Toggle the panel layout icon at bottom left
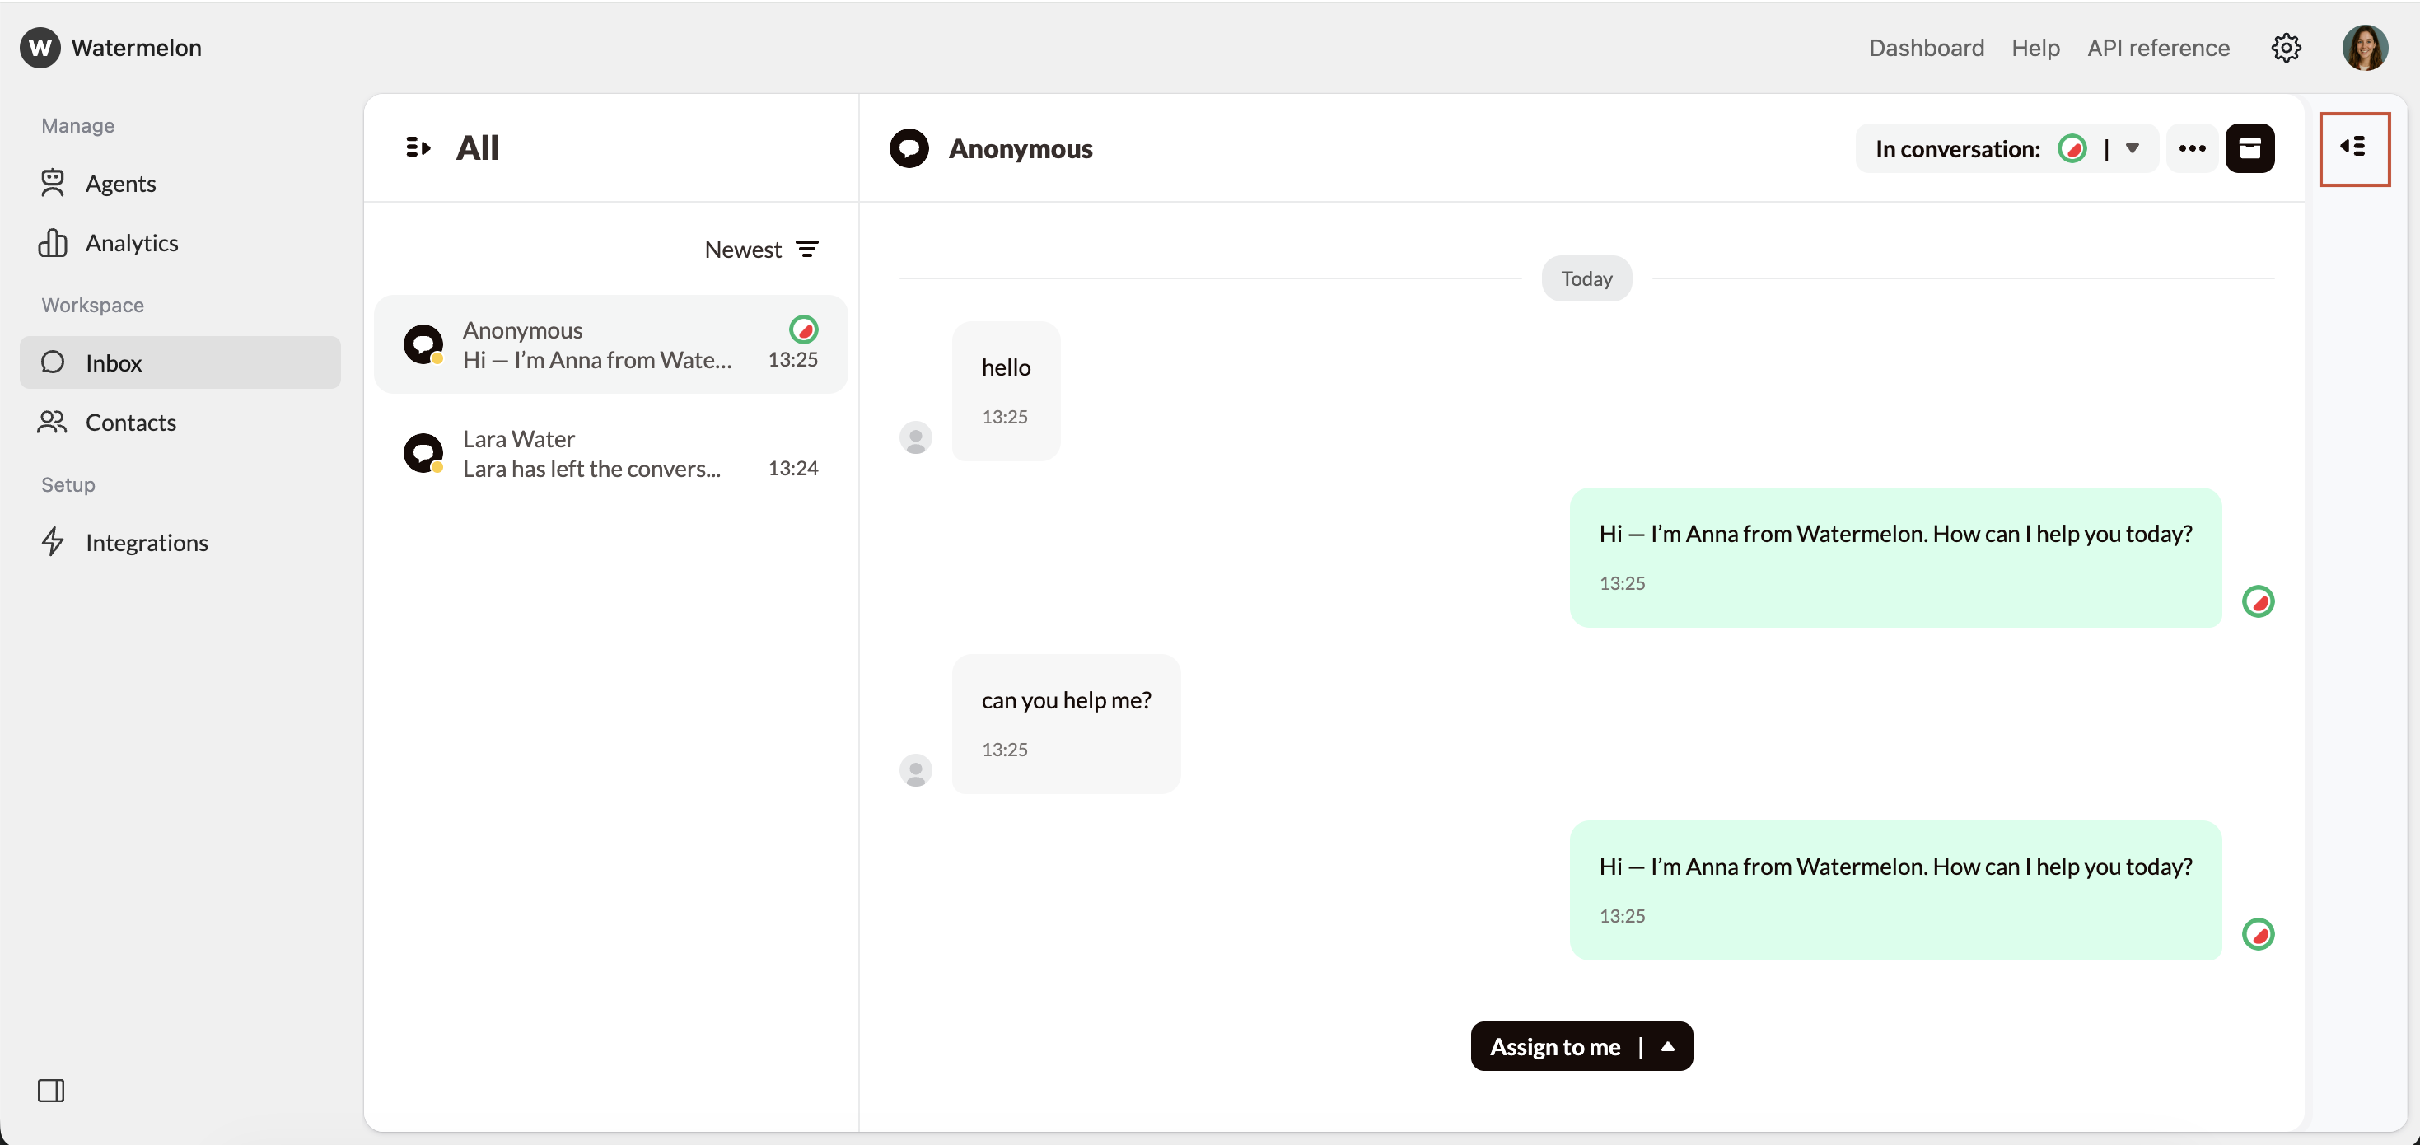2420x1145 pixels. [52, 1091]
